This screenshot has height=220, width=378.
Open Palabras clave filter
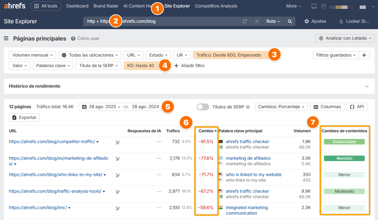(x=53, y=65)
